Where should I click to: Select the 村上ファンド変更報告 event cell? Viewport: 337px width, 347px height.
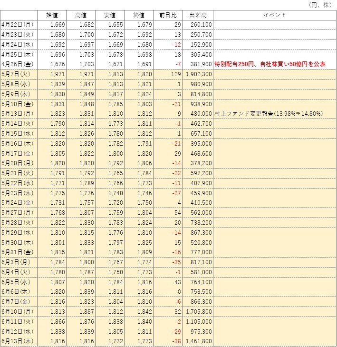(x=275, y=114)
